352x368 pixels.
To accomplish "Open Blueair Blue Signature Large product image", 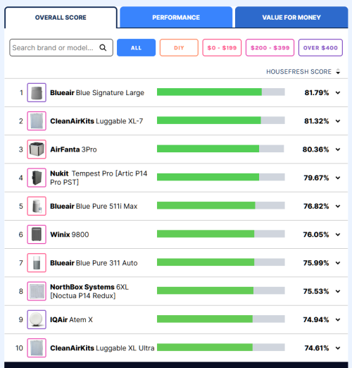I will [37, 92].
